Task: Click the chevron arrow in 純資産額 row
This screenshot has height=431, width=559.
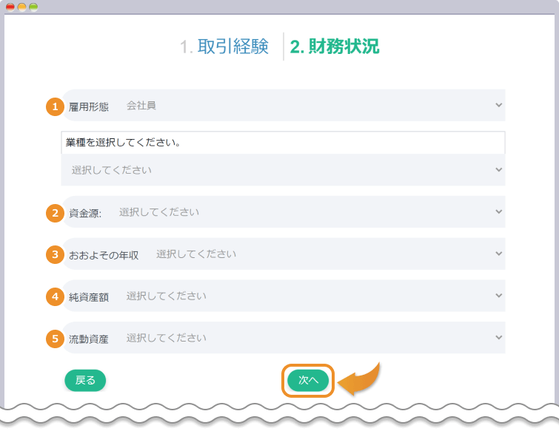Action: [x=499, y=296]
